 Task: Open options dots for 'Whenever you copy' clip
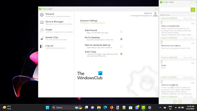[193, 43]
